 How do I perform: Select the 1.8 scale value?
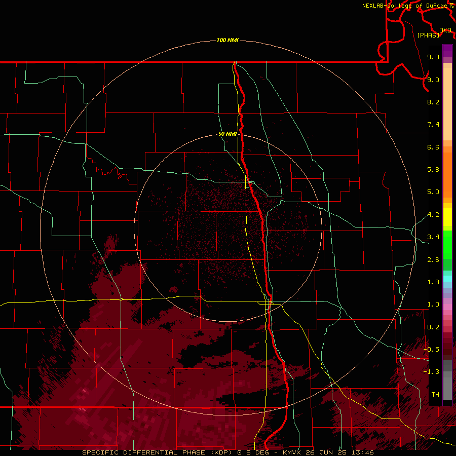433,282
